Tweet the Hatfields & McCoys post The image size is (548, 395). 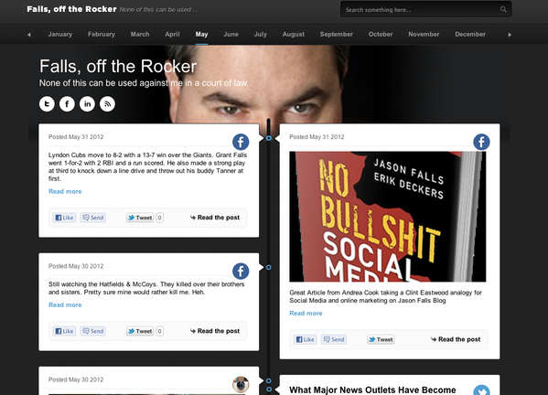(x=140, y=331)
